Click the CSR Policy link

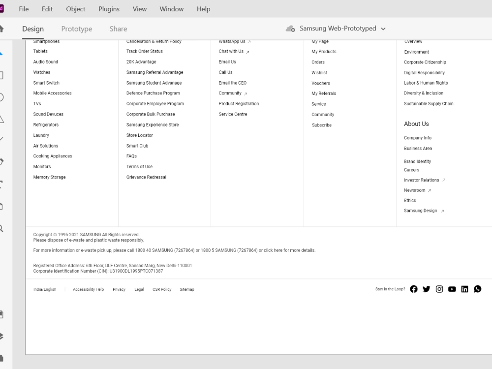[162, 289]
